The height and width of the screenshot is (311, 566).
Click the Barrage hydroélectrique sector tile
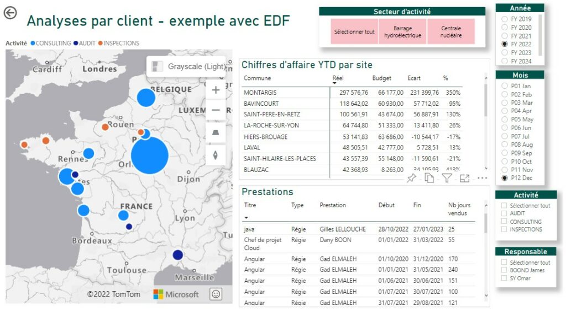pyautogui.click(x=402, y=31)
